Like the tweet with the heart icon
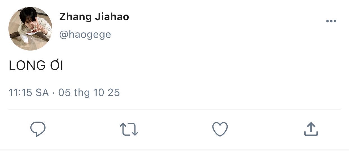349x155 pixels. click(x=220, y=129)
